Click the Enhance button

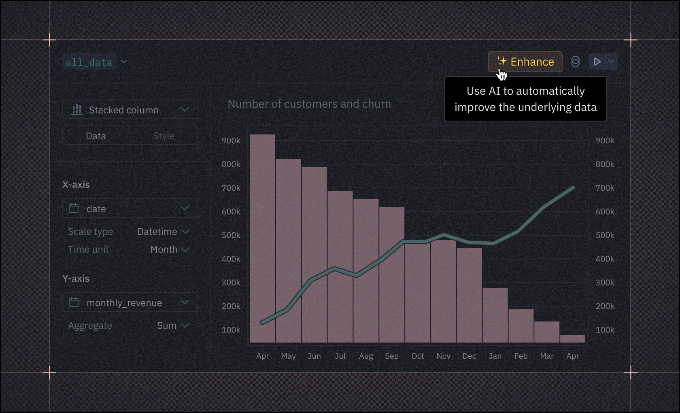[x=525, y=62]
